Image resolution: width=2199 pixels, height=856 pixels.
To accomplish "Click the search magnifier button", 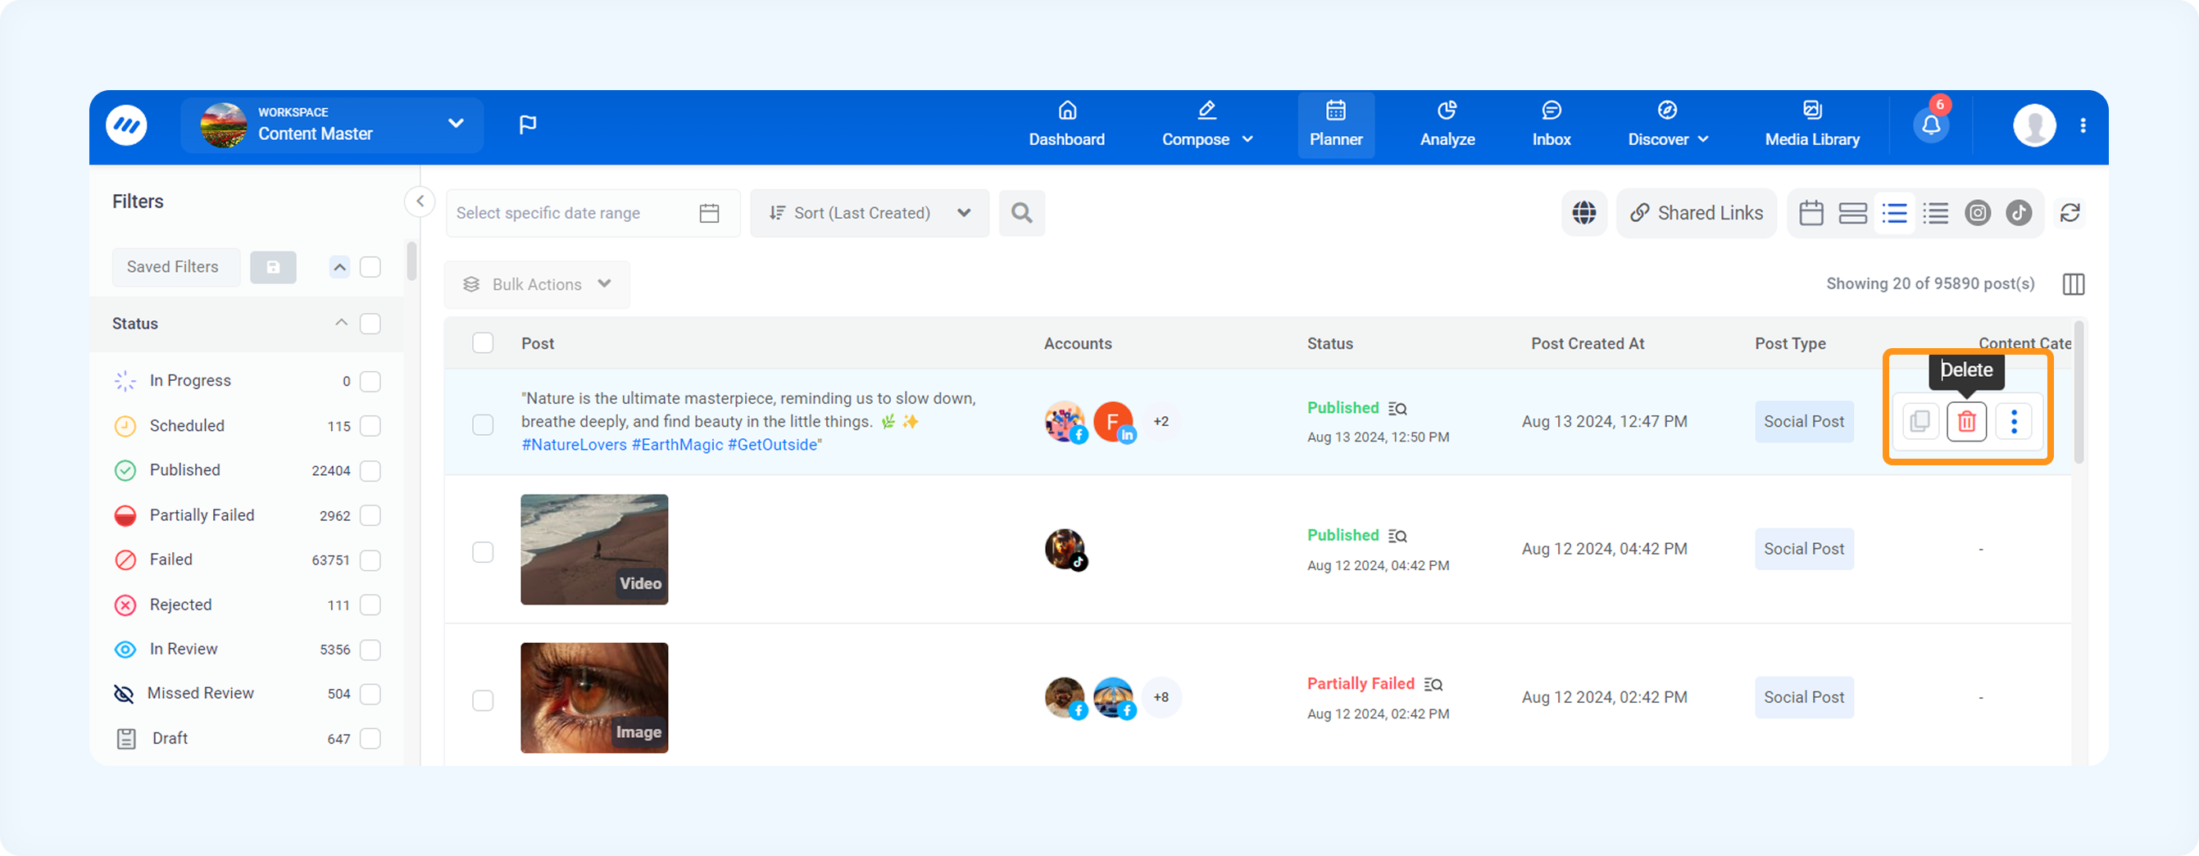I will [x=1022, y=213].
